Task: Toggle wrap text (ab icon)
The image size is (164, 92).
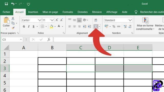Action: (96, 20)
